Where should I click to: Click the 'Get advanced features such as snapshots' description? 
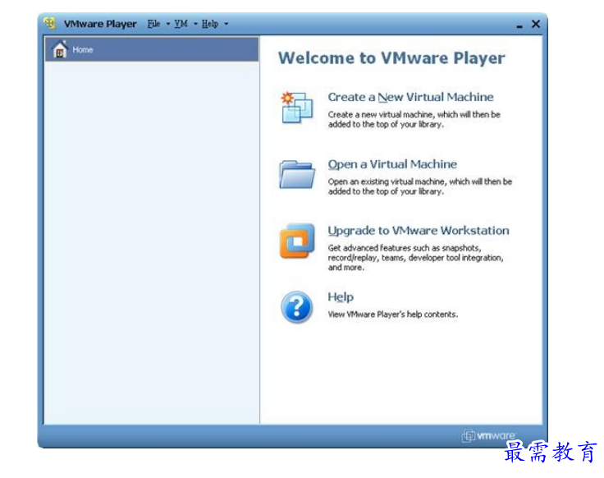(415, 258)
